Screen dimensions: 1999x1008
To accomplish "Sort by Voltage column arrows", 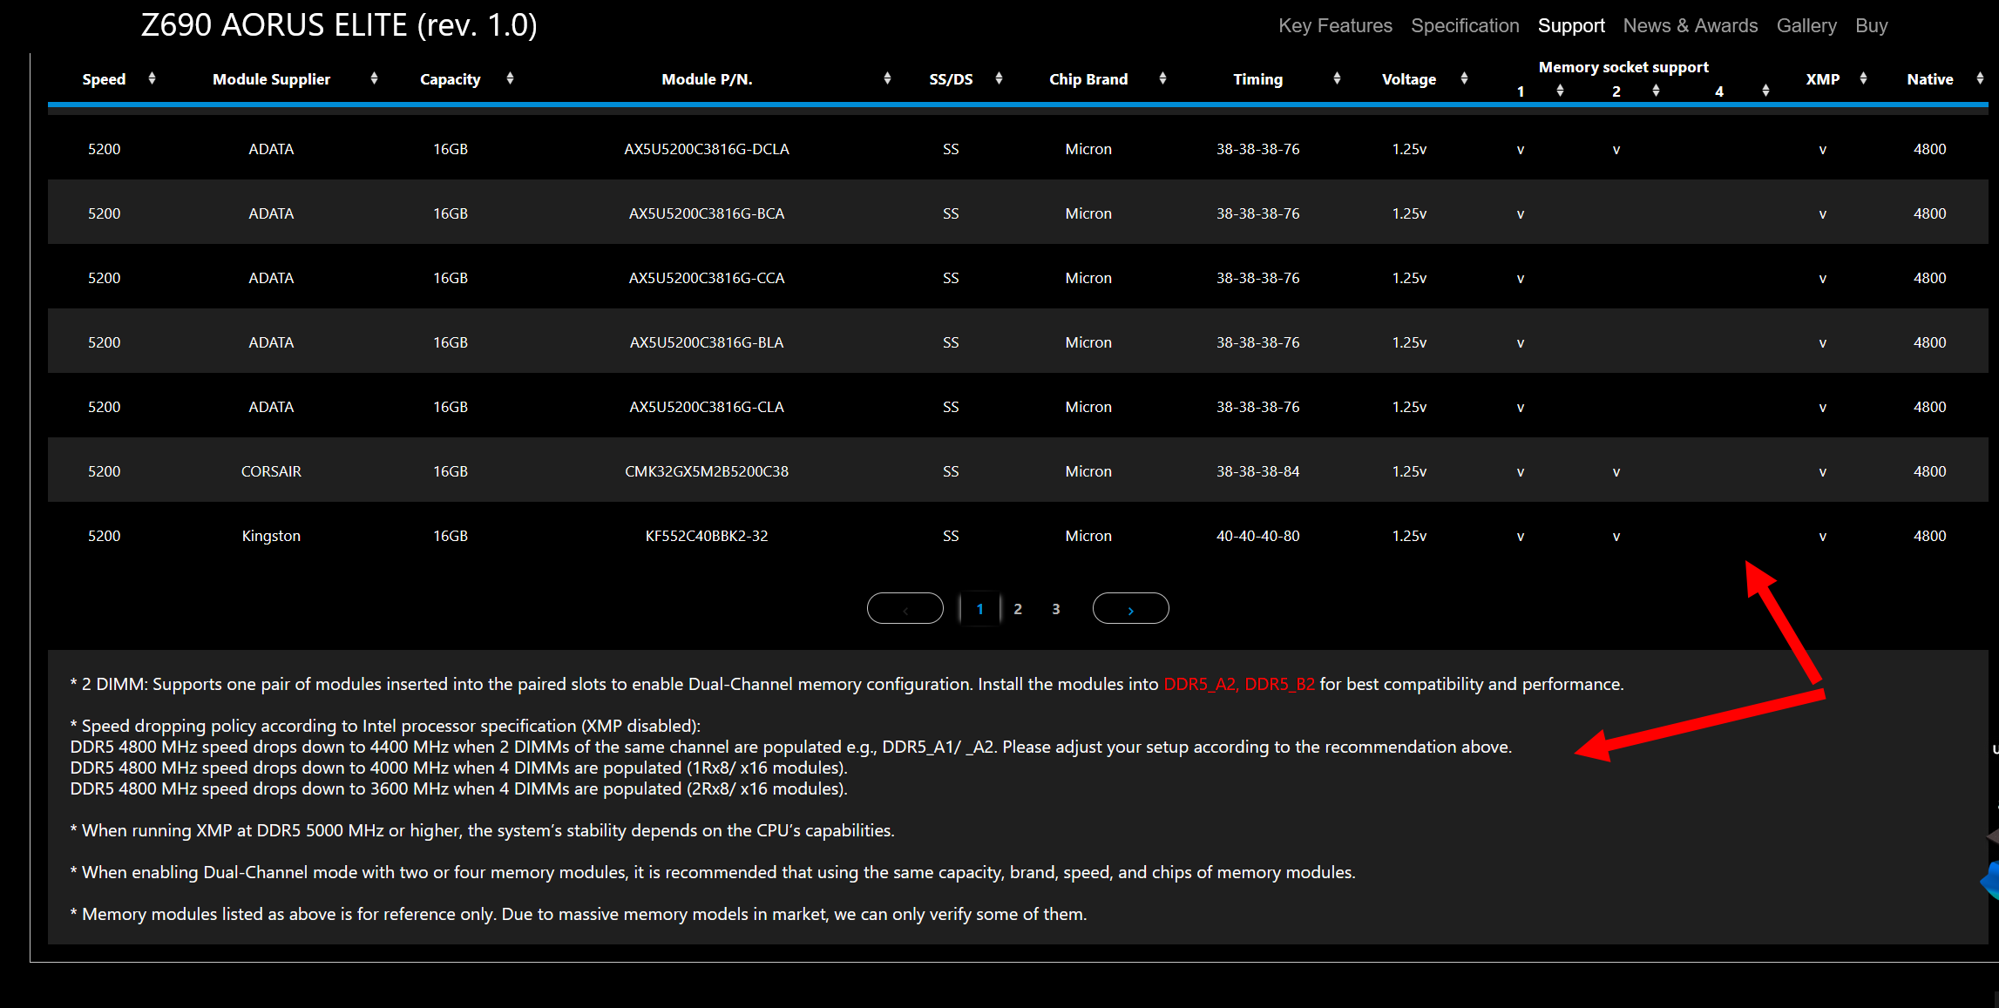I will click(x=1464, y=78).
